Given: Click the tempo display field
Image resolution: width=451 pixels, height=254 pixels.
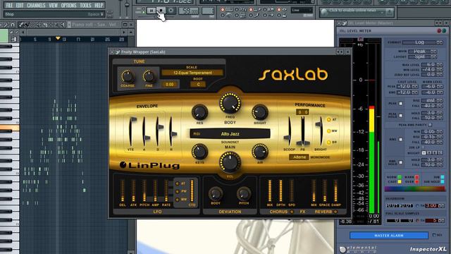Looking at the screenshot, I should coord(188,11).
